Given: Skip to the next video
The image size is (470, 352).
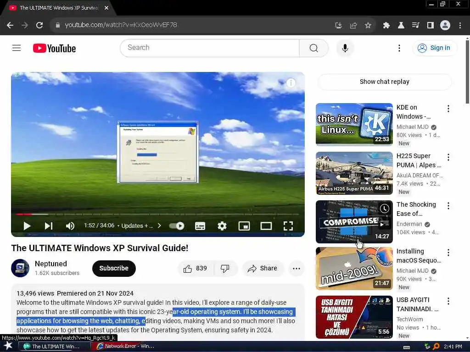Looking at the screenshot, I should coord(49,225).
